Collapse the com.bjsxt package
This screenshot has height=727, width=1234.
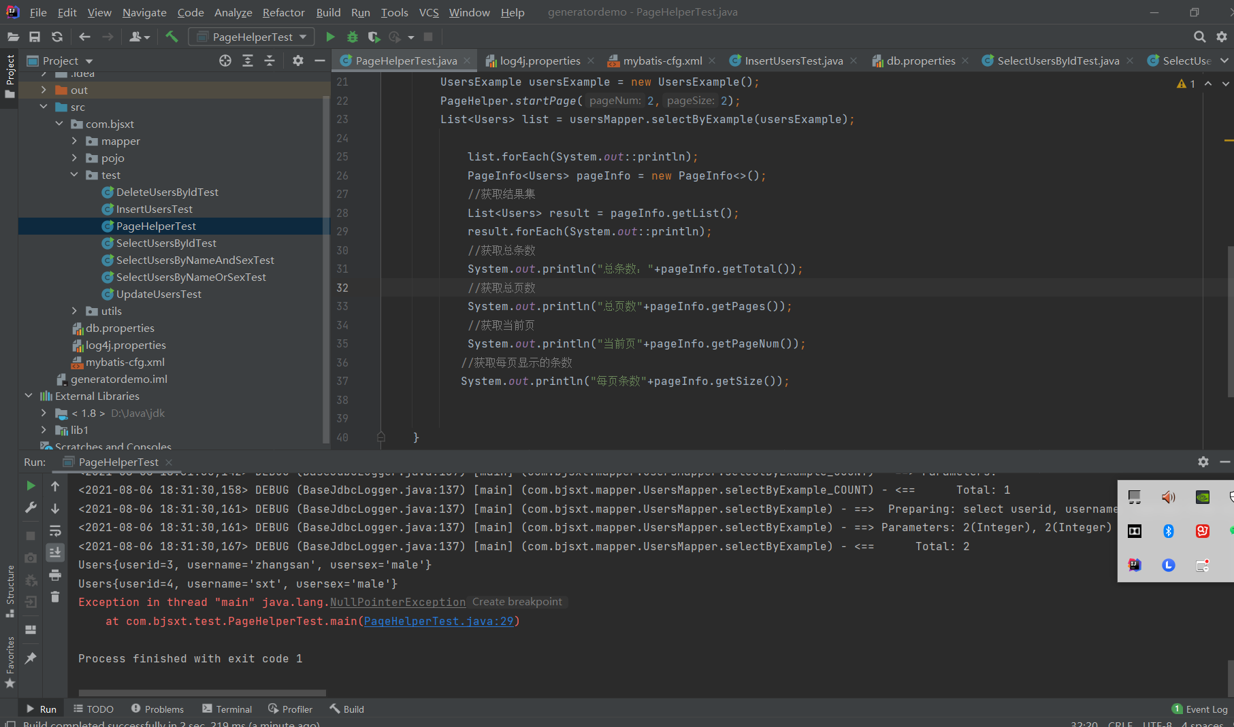[59, 124]
